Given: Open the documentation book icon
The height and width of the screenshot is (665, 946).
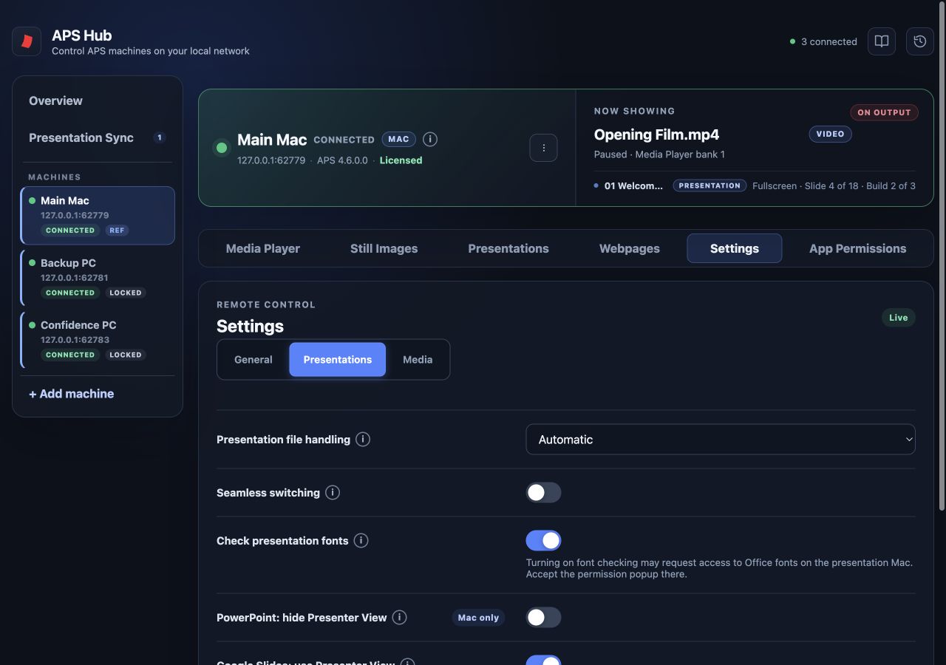Looking at the screenshot, I should [882, 41].
